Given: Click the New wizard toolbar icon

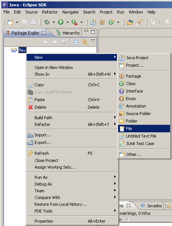Looking at the screenshot, I should click(x=10, y=22).
